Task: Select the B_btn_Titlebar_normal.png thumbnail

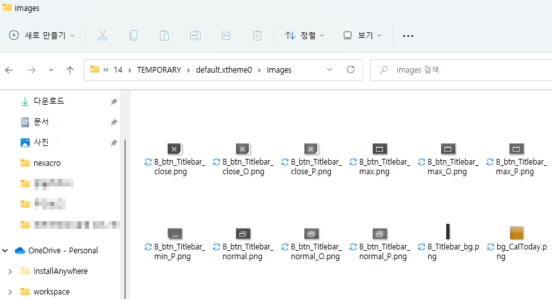Action: 242,233
